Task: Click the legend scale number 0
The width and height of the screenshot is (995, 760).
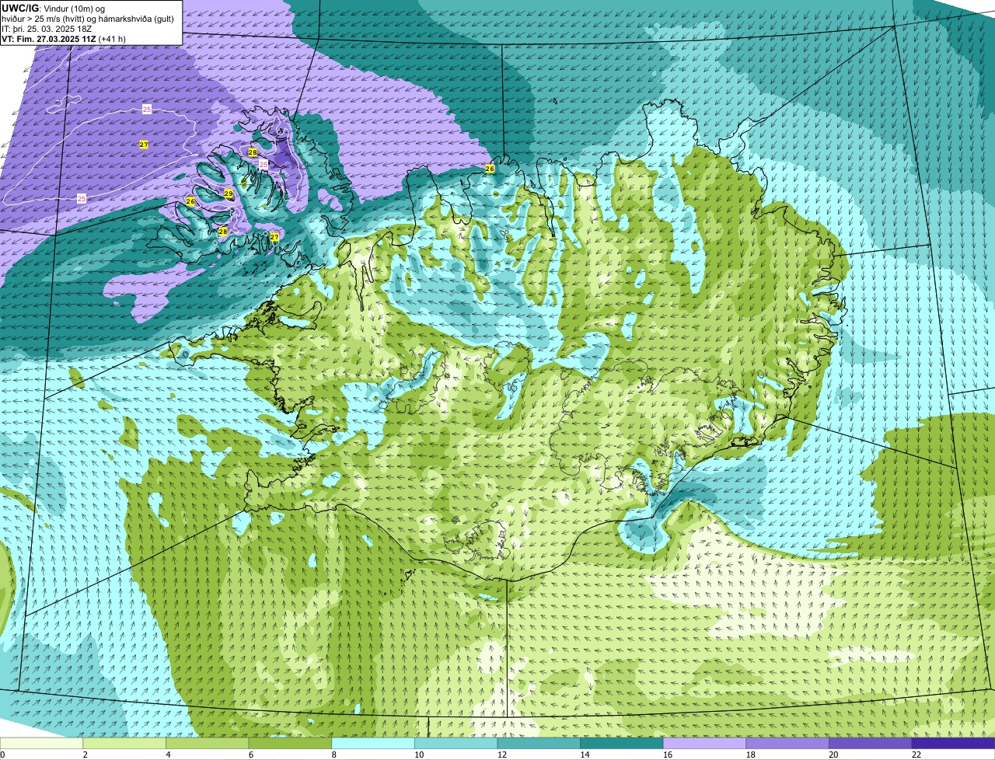Action: pos(2,754)
